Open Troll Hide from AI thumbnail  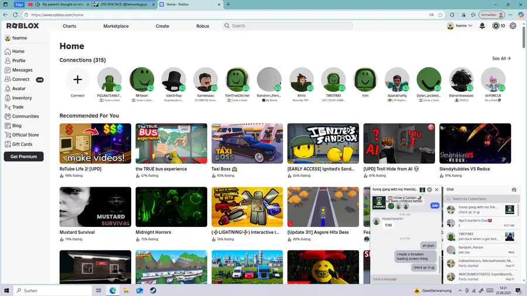(399, 143)
